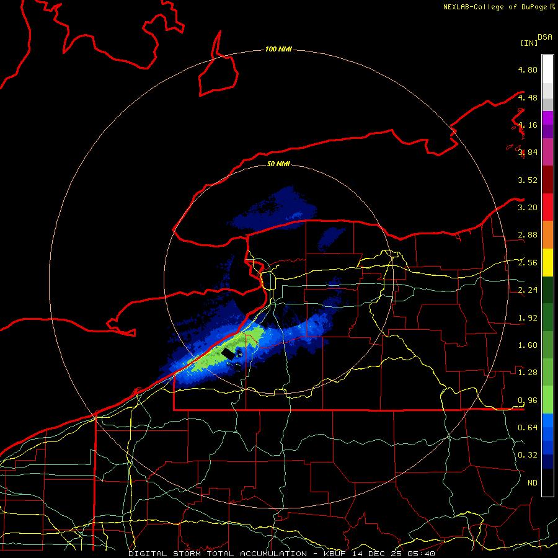Click the KBUF station ID in the caption
The height and width of the screenshot is (558, 558).
click(x=335, y=554)
